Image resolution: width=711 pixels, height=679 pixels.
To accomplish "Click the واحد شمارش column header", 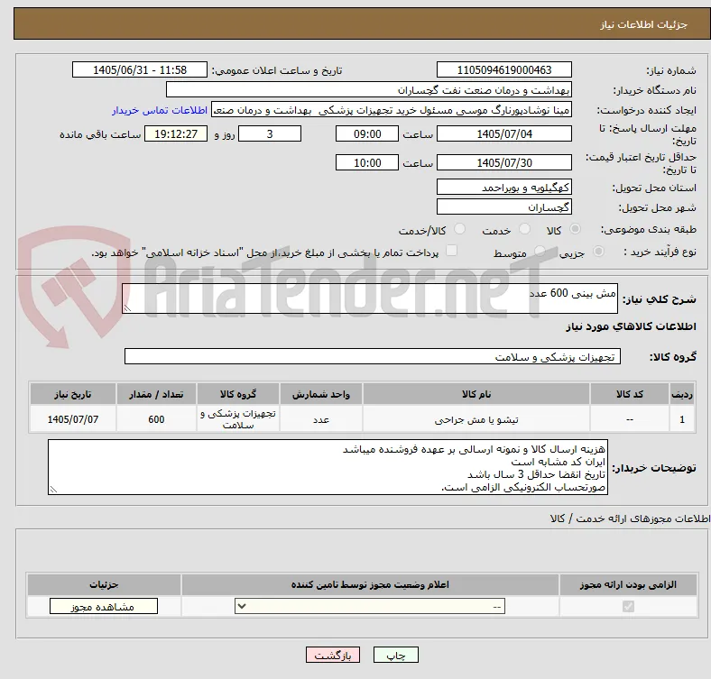I will (x=321, y=394).
